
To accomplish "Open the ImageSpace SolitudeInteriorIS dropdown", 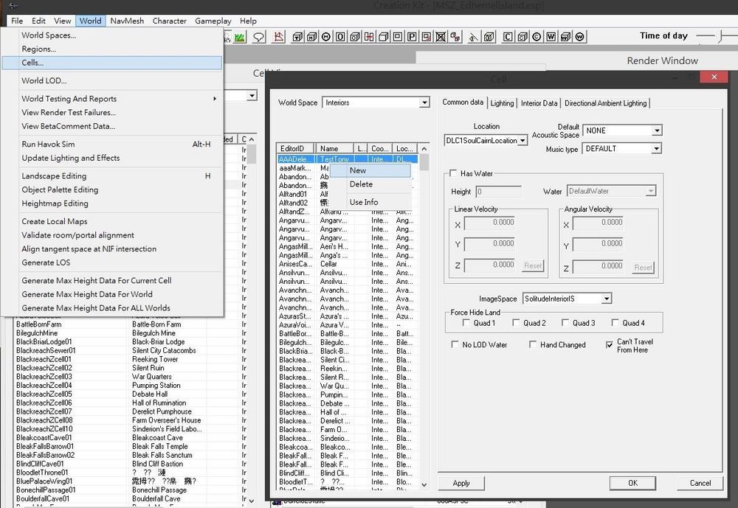I will point(606,299).
